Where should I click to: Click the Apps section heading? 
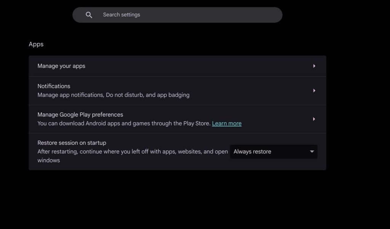[36, 44]
